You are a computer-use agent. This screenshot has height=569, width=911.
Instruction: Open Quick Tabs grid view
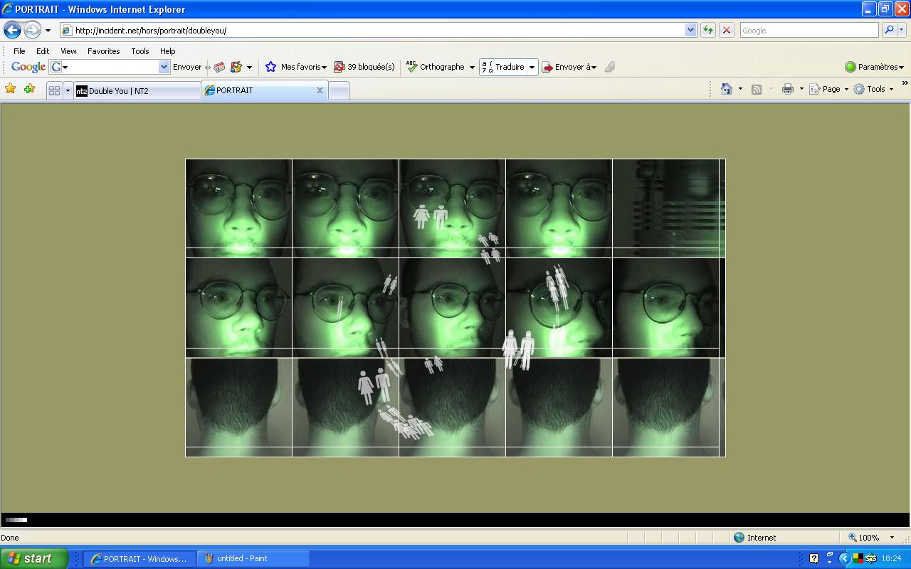(x=54, y=91)
